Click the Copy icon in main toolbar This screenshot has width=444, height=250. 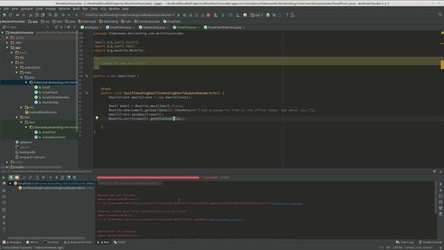click(37, 15)
